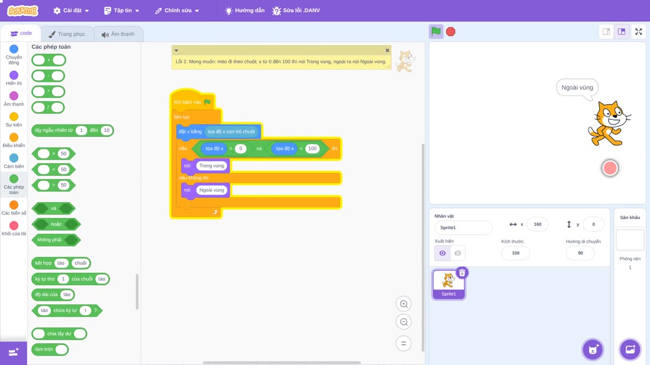Choose a new backdrop button

point(630,349)
